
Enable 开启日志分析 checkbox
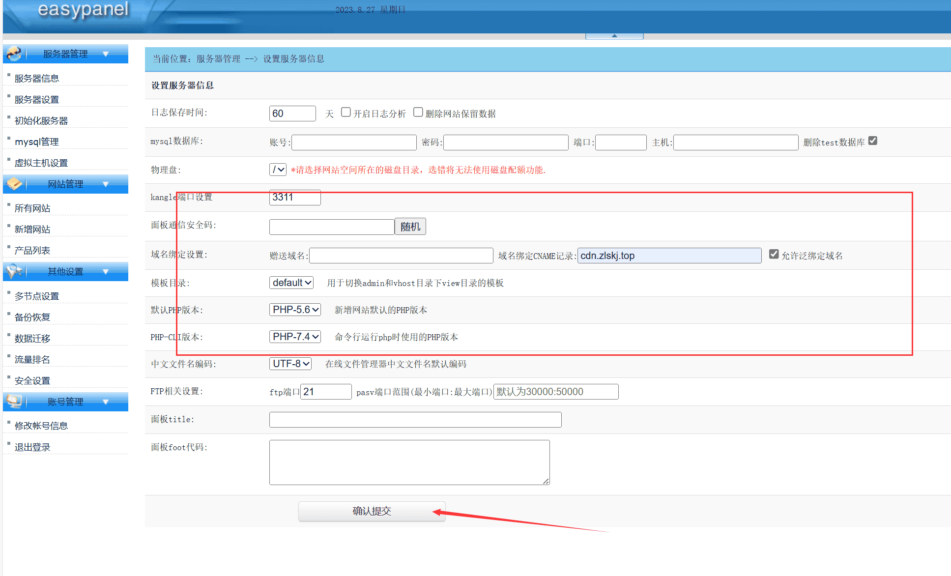tap(346, 112)
